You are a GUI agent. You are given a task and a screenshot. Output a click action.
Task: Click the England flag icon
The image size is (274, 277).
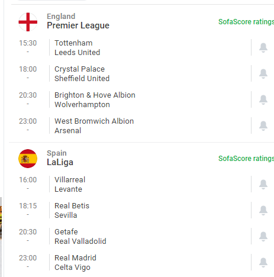[x=28, y=22]
